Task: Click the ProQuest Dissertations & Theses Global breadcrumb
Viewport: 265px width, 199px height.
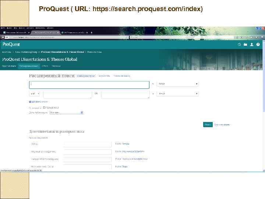Action: (62, 52)
